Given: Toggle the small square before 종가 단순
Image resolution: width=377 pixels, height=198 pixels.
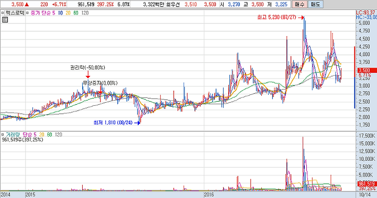Looking at the screenshot, I should [x=27, y=13].
